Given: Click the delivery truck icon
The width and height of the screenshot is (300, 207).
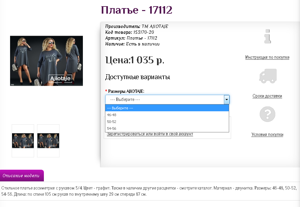Looking at the screenshot, I should pos(268,76).
